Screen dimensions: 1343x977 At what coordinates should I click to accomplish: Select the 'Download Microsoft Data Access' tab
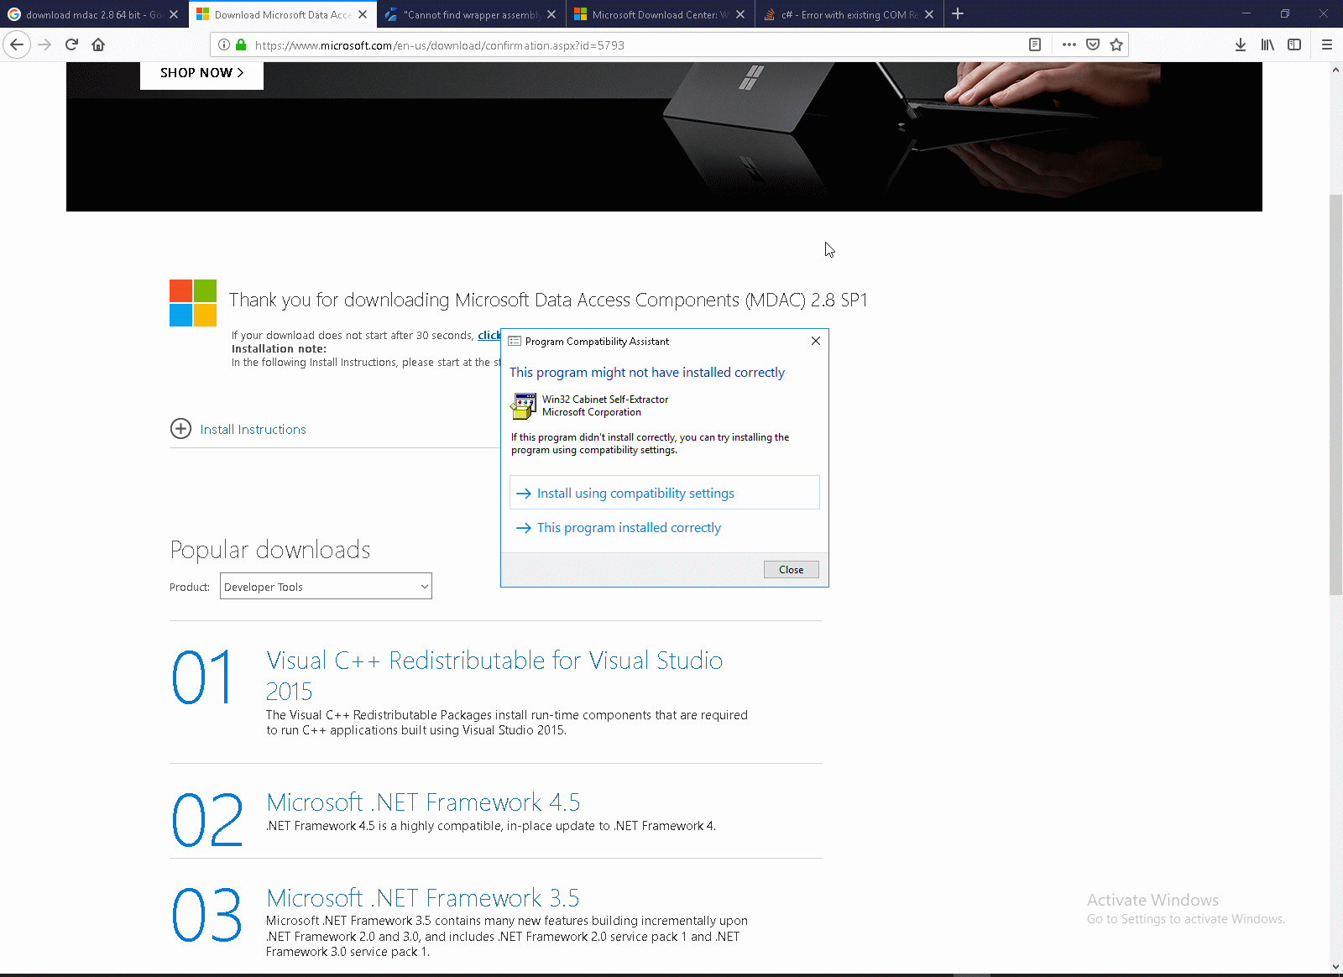coord(283,14)
